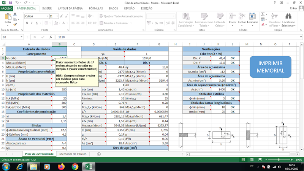Image resolution: width=304 pixels, height=171 pixels.
Task: Switch to the LAYOUT DA PÁGINA tab
Action: coord(70,8)
